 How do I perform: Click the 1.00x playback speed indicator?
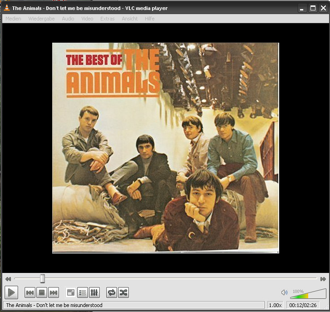275,305
